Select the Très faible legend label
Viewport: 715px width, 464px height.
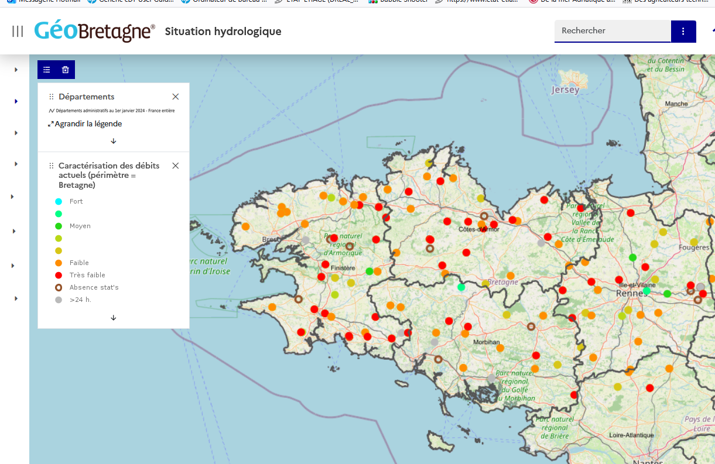[87, 275]
